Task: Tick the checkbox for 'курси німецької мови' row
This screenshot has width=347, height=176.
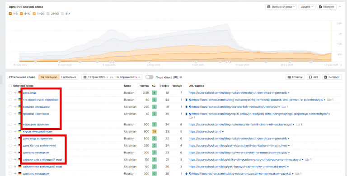Action: tap(10, 132)
